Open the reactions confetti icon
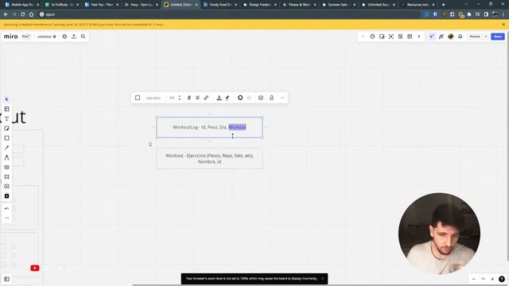Image resolution: width=509 pixels, height=286 pixels. [x=441, y=37]
